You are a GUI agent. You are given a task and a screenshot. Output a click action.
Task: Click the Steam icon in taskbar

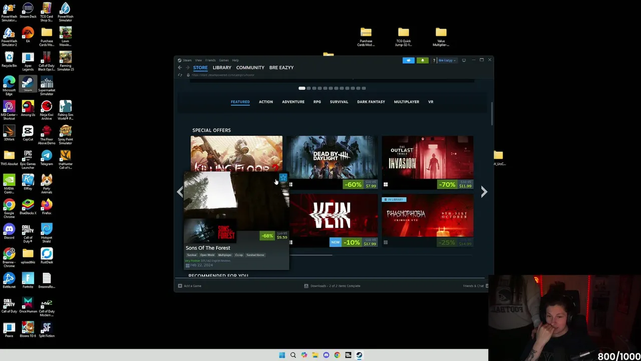click(x=359, y=355)
